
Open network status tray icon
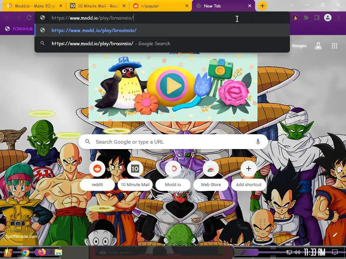tap(289, 252)
